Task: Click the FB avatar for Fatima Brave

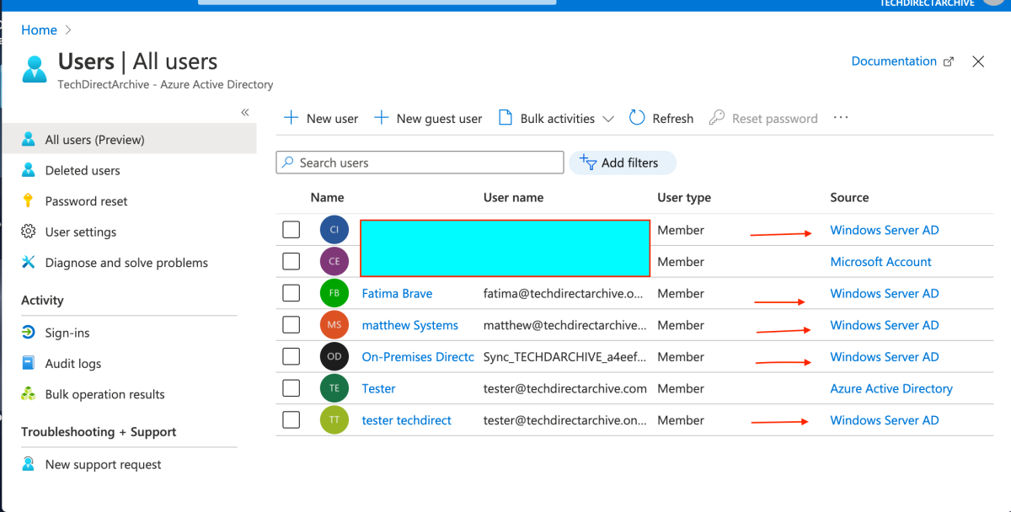Action: [334, 294]
